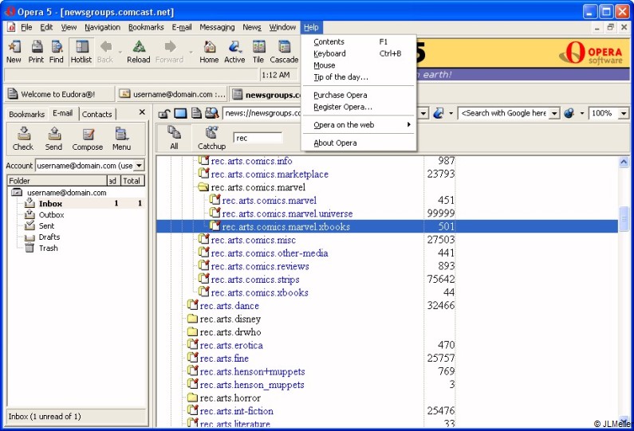The height and width of the screenshot is (431, 634).
Task: Open the Back button history arrow
Action: pyautogui.click(x=120, y=52)
